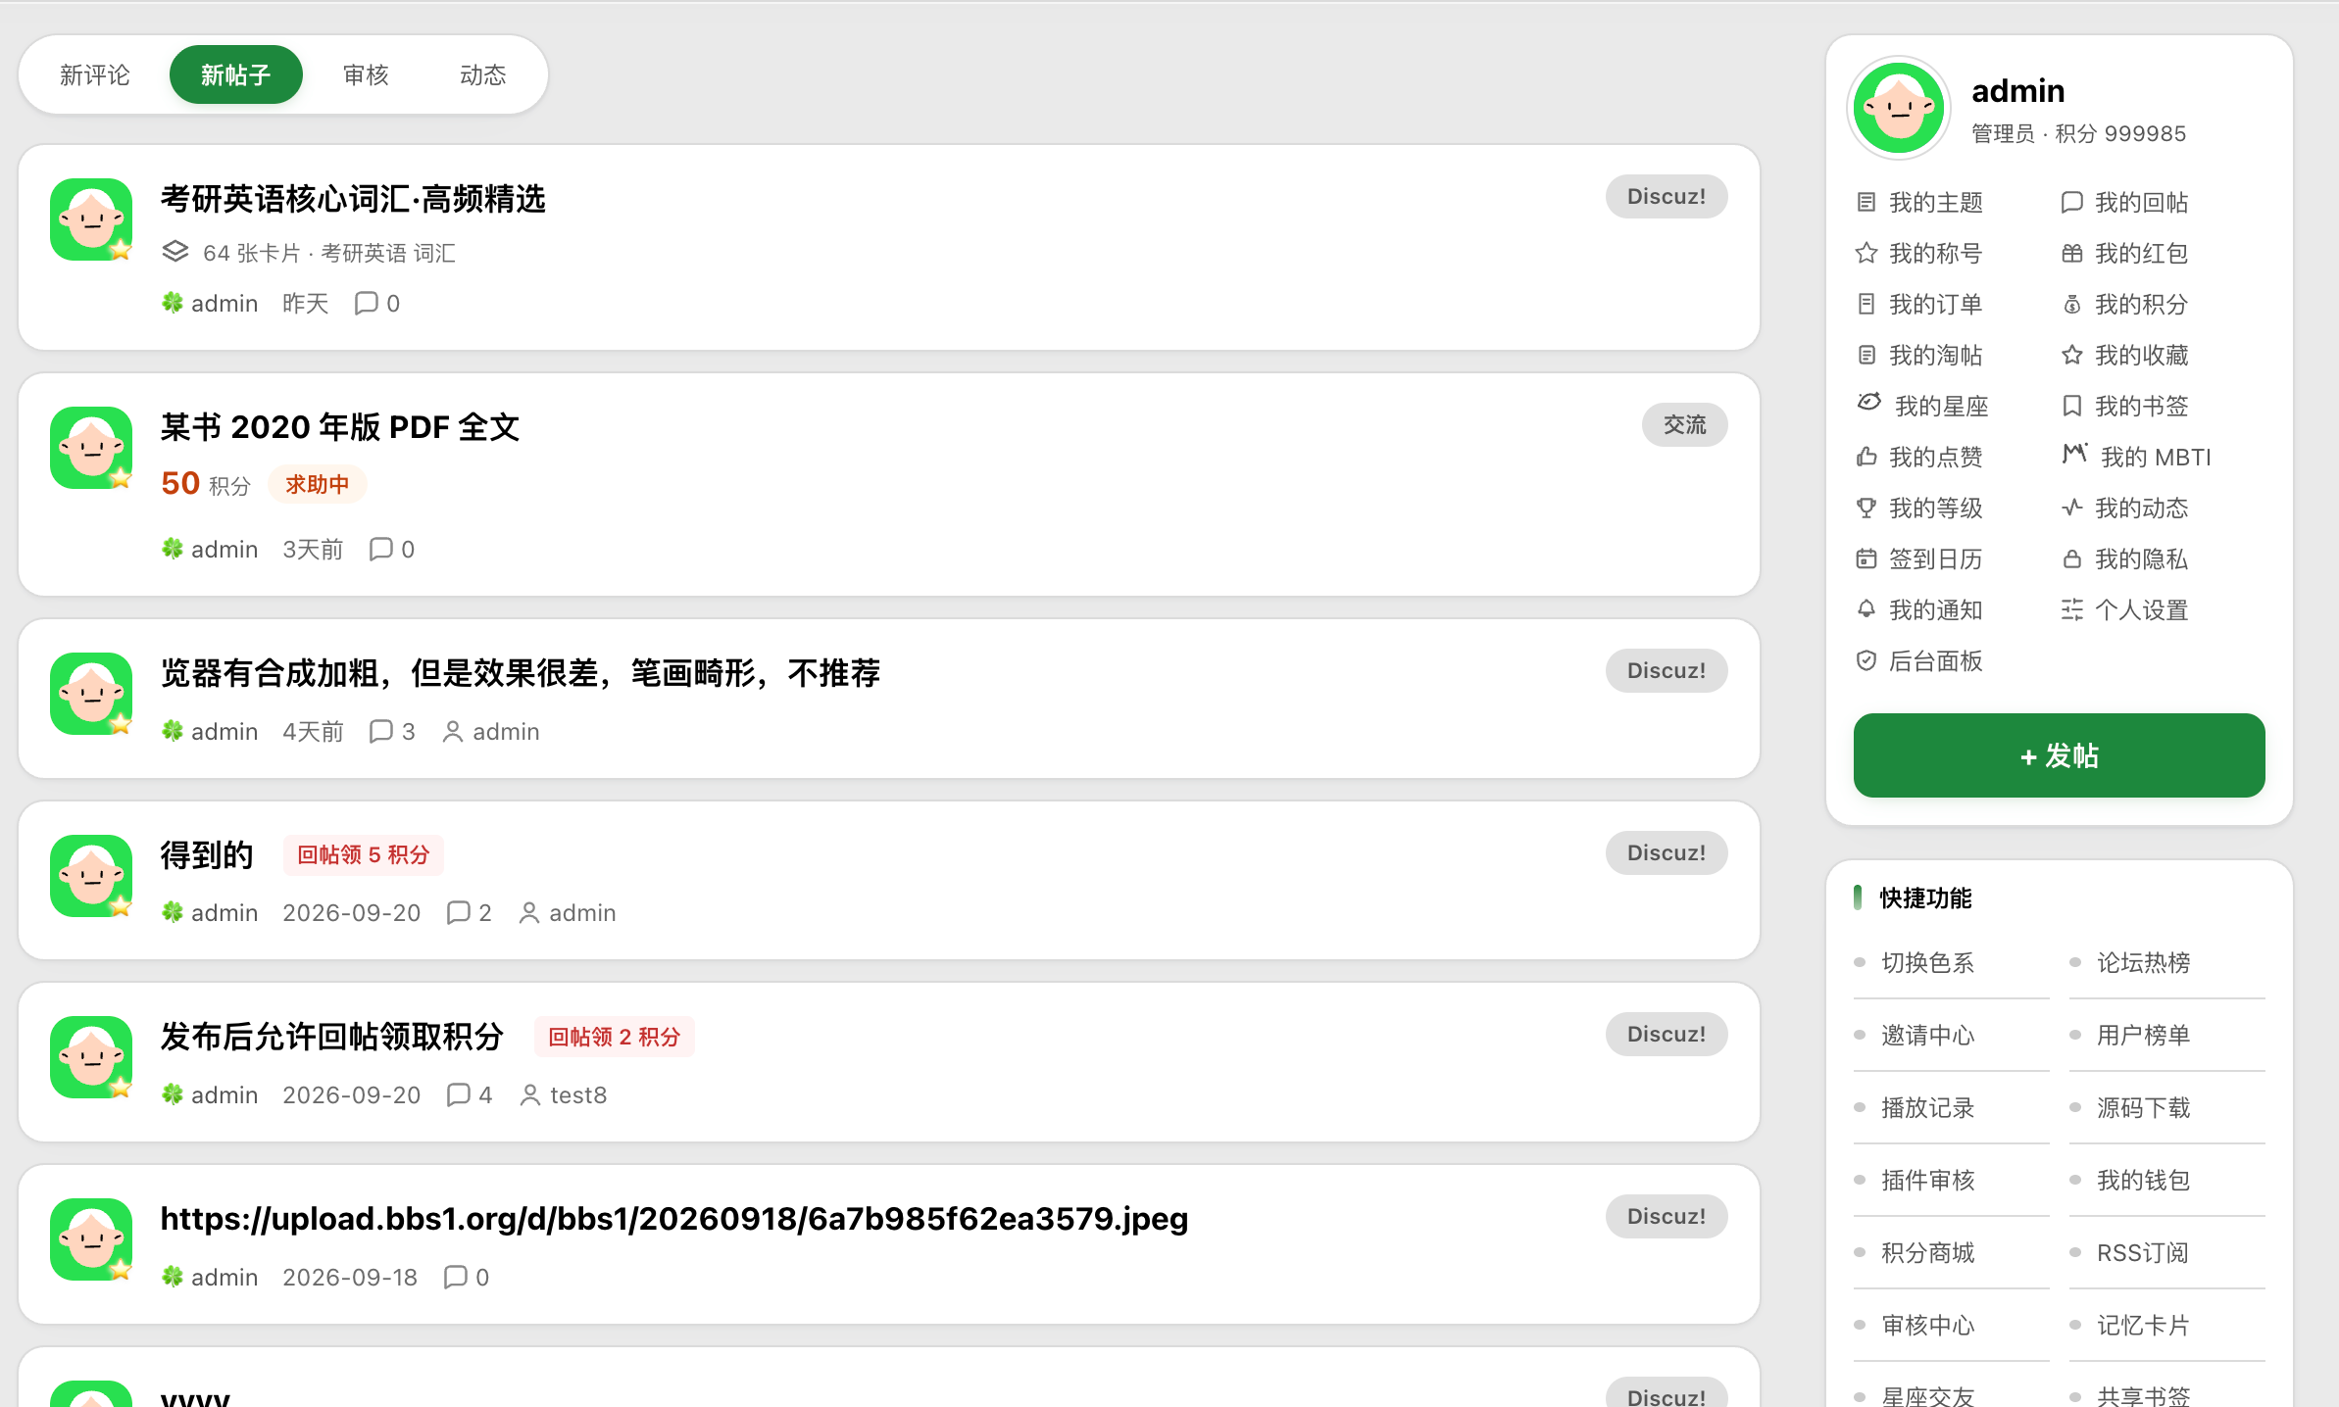This screenshot has height=1407, width=2339.
Task: Click the 回帖领 5 积分 badge
Action: click(364, 855)
